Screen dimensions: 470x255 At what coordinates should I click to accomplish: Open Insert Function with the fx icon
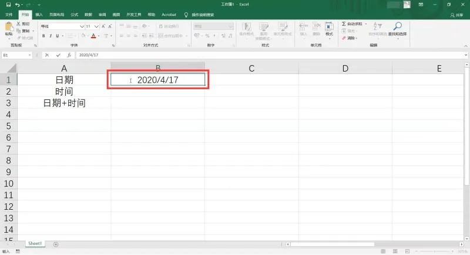coord(69,55)
